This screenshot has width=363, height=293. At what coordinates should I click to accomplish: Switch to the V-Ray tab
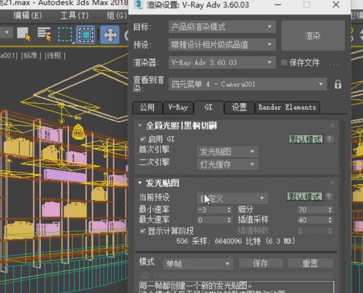(x=178, y=107)
